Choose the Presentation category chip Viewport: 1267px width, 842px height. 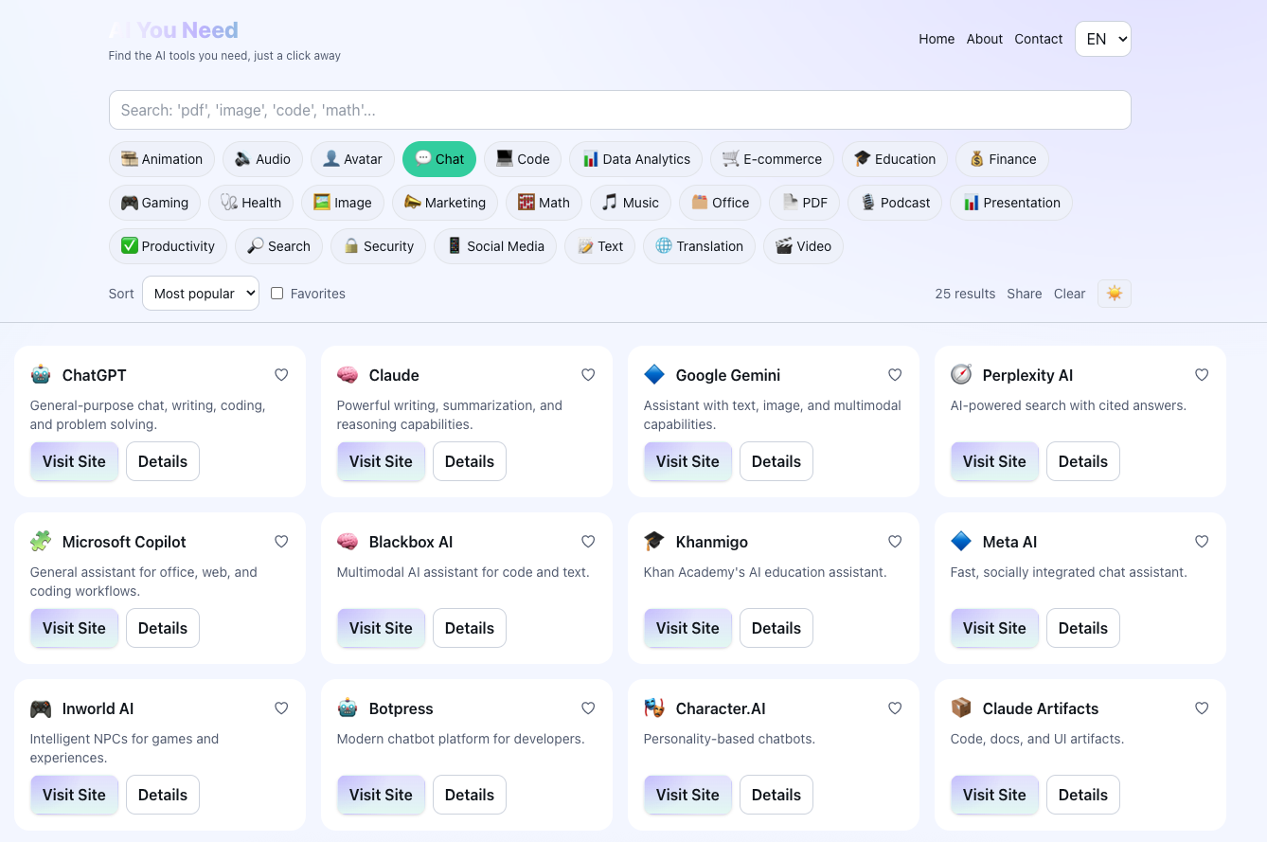pyautogui.click(x=1011, y=203)
